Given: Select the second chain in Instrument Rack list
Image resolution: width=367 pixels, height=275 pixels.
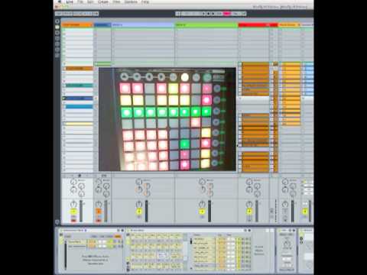Looking at the screenshot, I should 76,246.
